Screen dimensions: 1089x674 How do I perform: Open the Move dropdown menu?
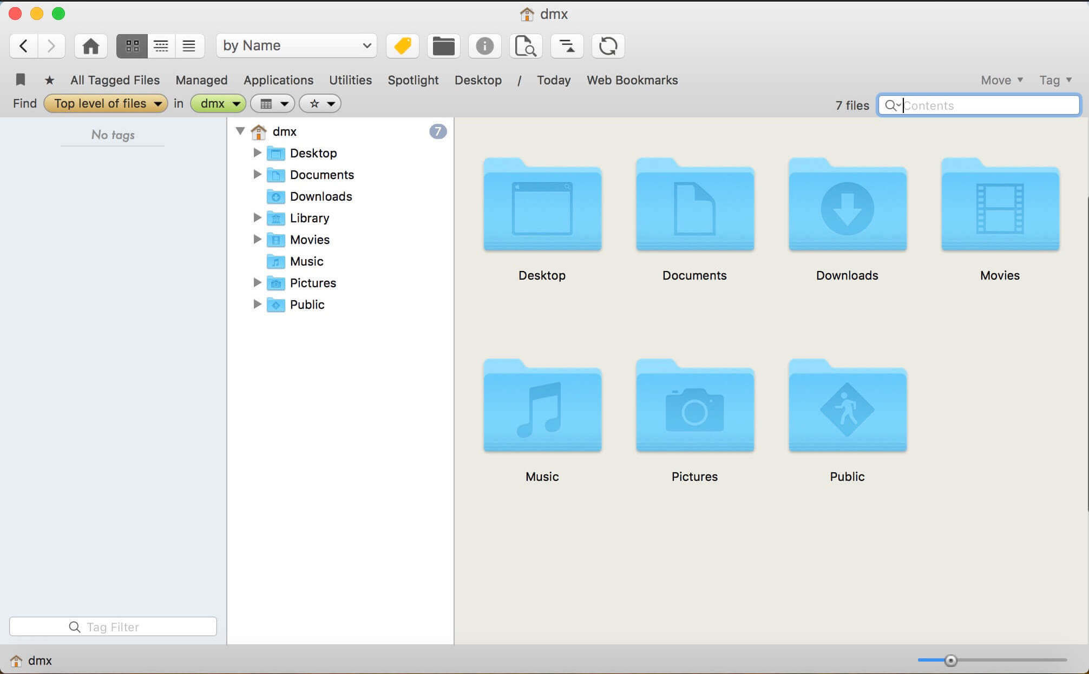1002,80
